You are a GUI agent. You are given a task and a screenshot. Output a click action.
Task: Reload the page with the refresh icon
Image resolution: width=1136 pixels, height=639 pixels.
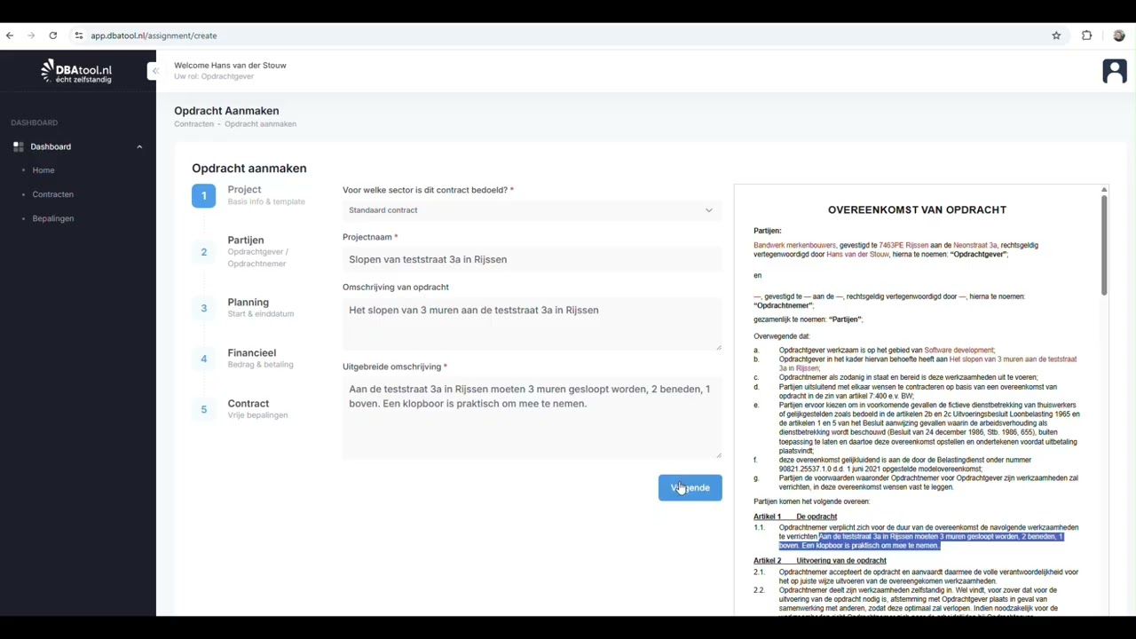53,35
